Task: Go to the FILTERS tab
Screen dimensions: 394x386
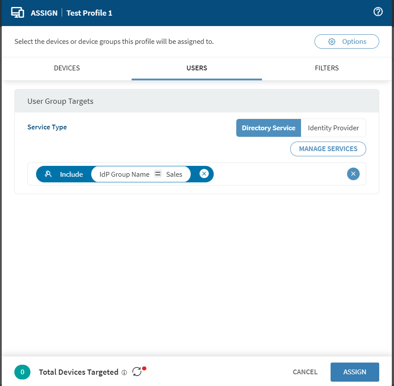Action: click(x=327, y=68)
